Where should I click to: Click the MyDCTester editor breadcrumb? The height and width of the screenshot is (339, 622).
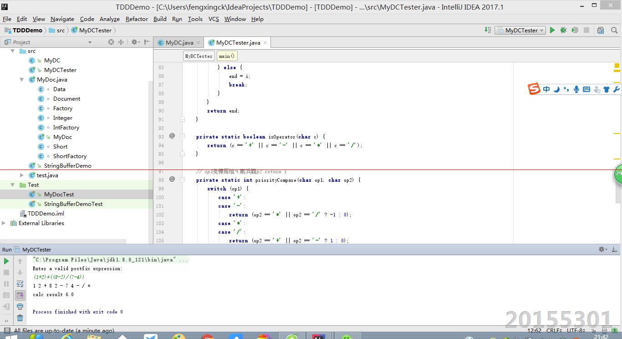199,56
